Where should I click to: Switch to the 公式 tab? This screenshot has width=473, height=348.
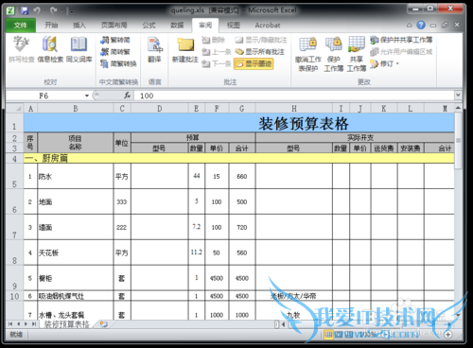click(149, 26)
